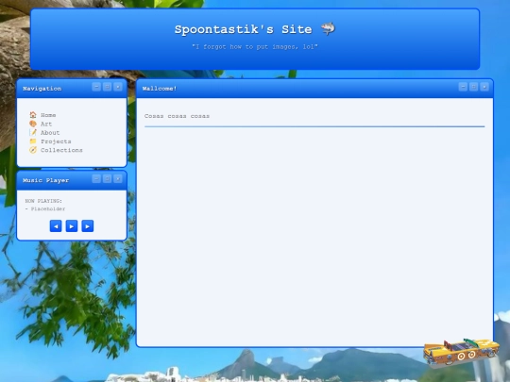Maximize the Music Player window
This screenshot has width=510, height=382.
(x=107, y=178)
